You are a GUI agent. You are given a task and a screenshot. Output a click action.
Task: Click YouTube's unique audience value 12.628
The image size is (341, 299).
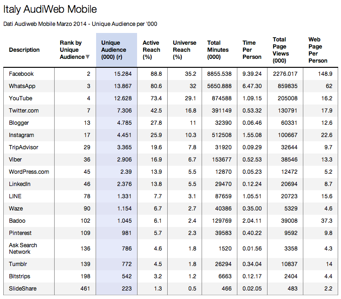(x=122, y=98)
